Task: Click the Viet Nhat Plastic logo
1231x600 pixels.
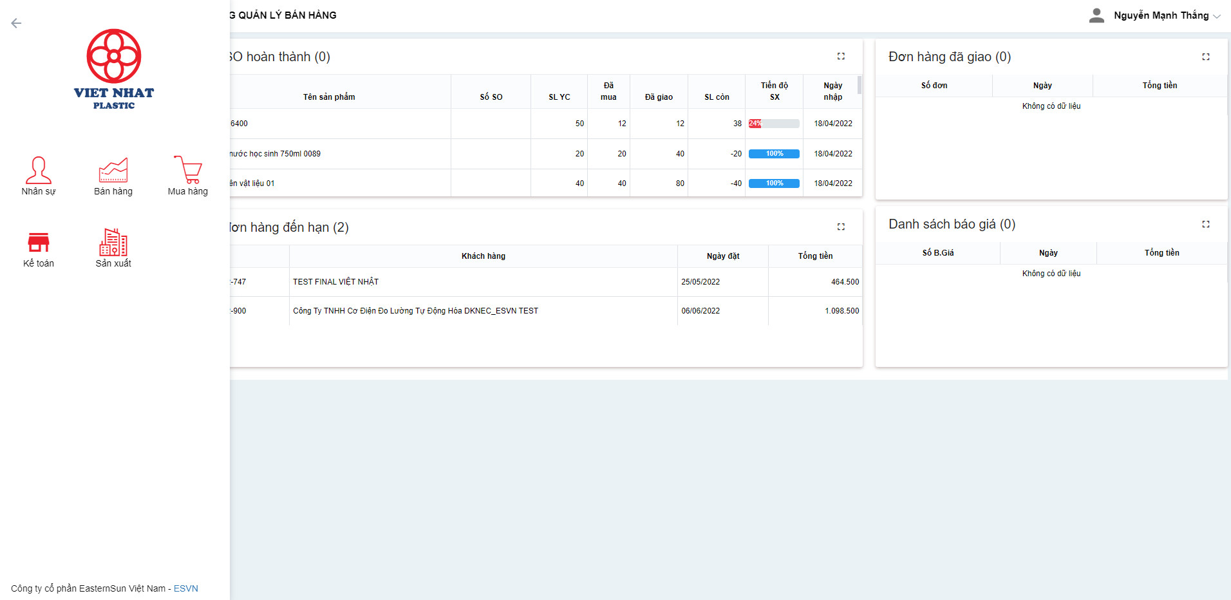Action: (114, 69)
